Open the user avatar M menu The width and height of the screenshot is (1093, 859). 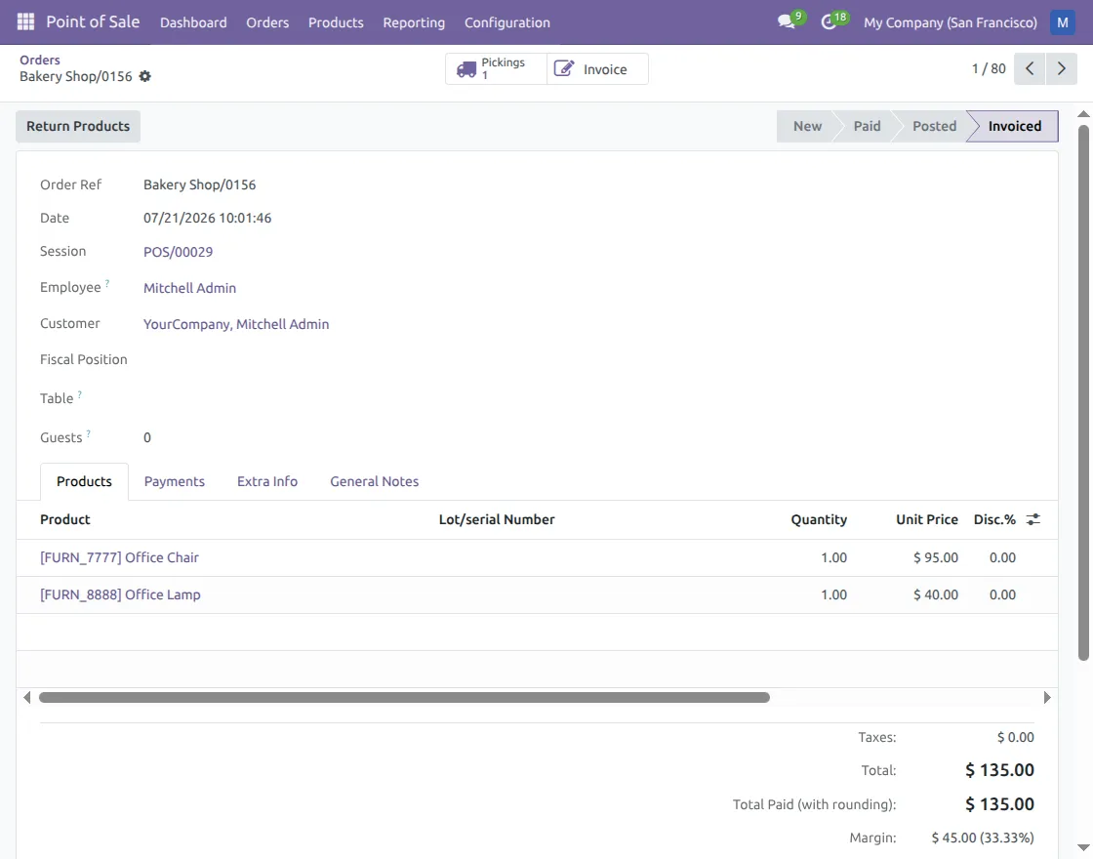coord(1063,22)
